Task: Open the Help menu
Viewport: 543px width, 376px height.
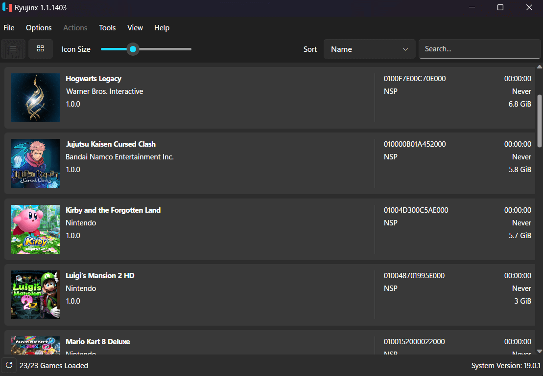Action: click(162, 28)
